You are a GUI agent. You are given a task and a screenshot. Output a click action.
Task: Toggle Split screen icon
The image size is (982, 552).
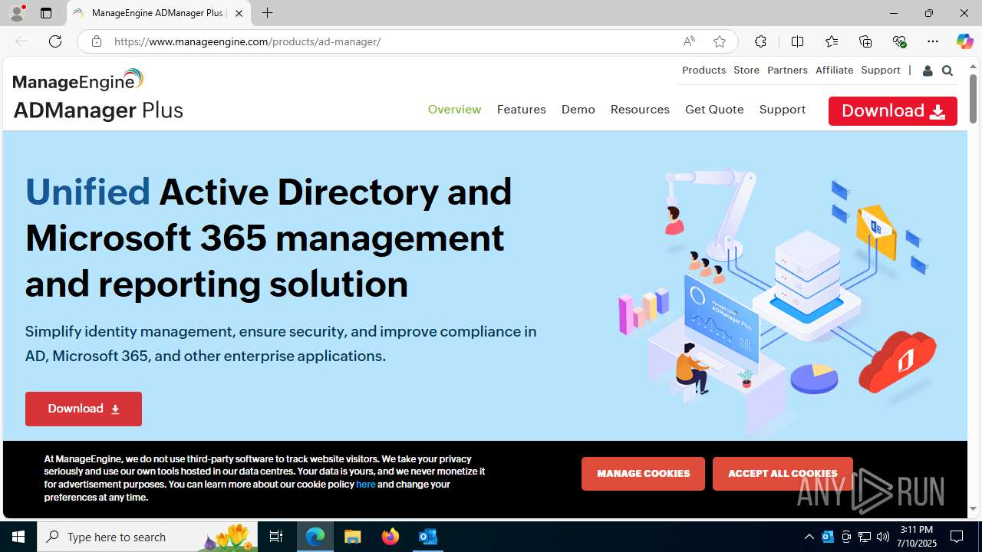(x=797, y=41)
